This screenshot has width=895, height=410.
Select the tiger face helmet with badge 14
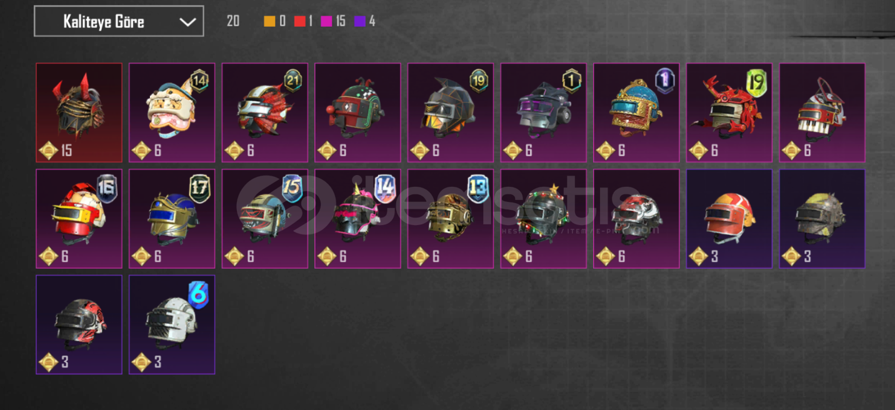pyautogui.click(x=172, y=112)
